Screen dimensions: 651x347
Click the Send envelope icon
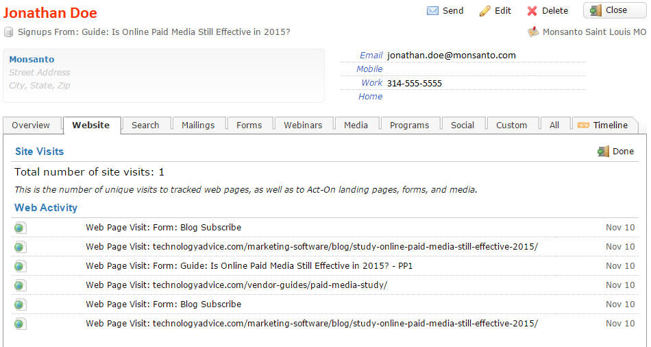coord(432,11)
